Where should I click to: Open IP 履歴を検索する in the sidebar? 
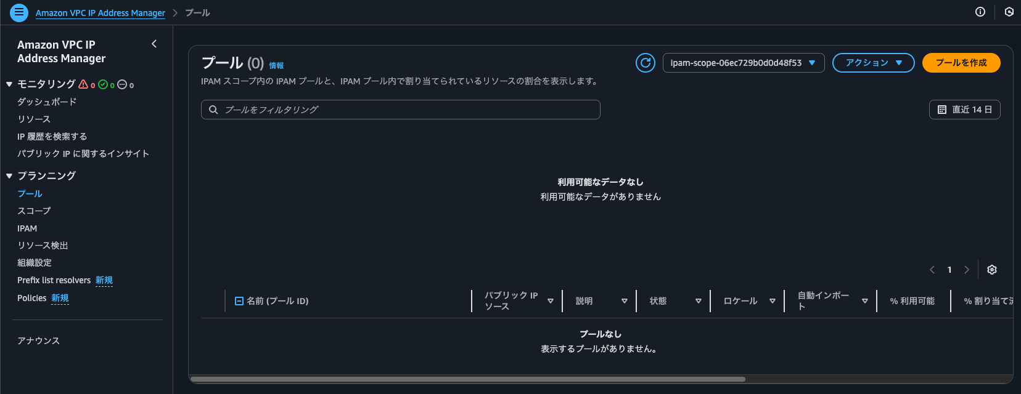[52, 136]
